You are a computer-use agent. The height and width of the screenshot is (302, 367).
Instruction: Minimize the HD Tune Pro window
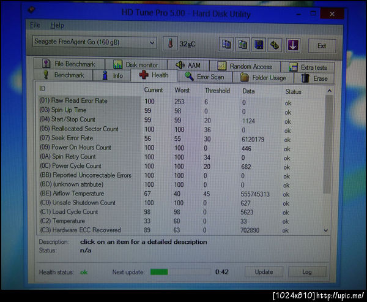pyautogui.click(x=298, y=14)
